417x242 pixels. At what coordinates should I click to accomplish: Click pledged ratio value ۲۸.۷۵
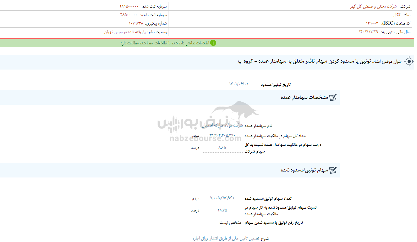[x=222, y=210]
